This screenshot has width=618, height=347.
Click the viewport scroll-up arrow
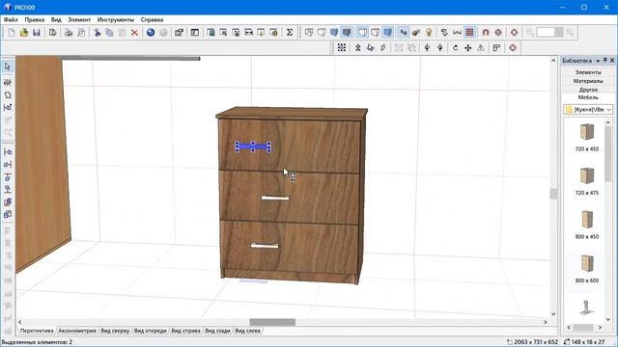point(553,61)
